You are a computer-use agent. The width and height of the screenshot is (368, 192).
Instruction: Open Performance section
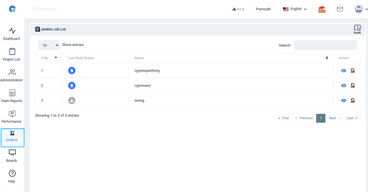[12, 117]
